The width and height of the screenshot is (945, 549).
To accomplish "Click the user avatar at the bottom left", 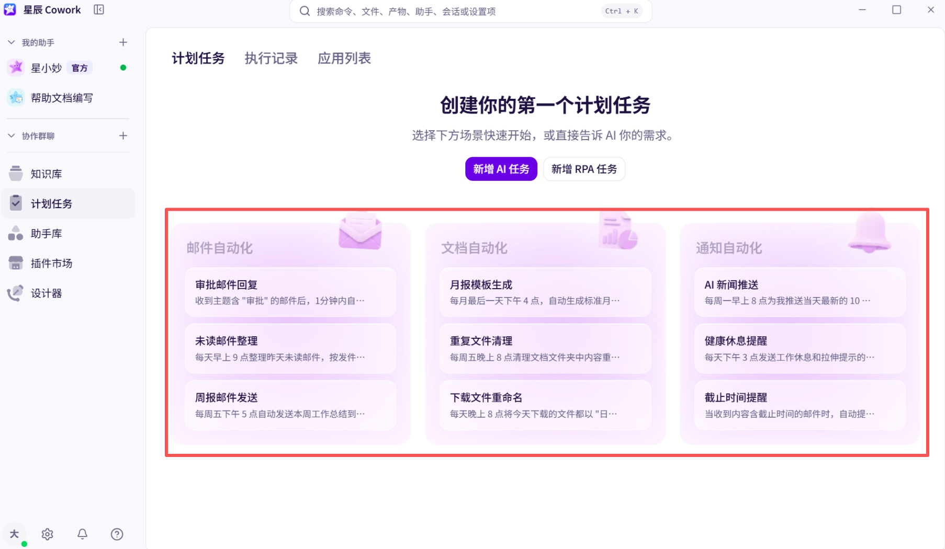I will pos(15,534).
